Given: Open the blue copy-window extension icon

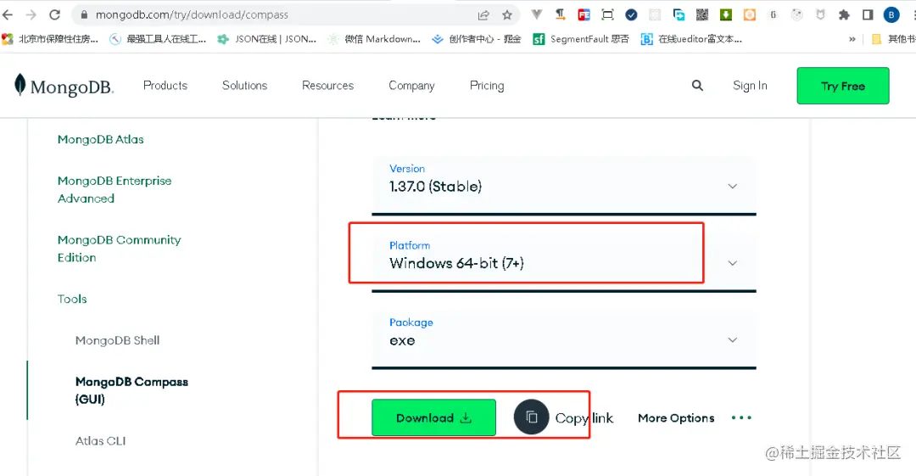Looking at the screenshot, I should pyautogui.click(x=679, y=14).
